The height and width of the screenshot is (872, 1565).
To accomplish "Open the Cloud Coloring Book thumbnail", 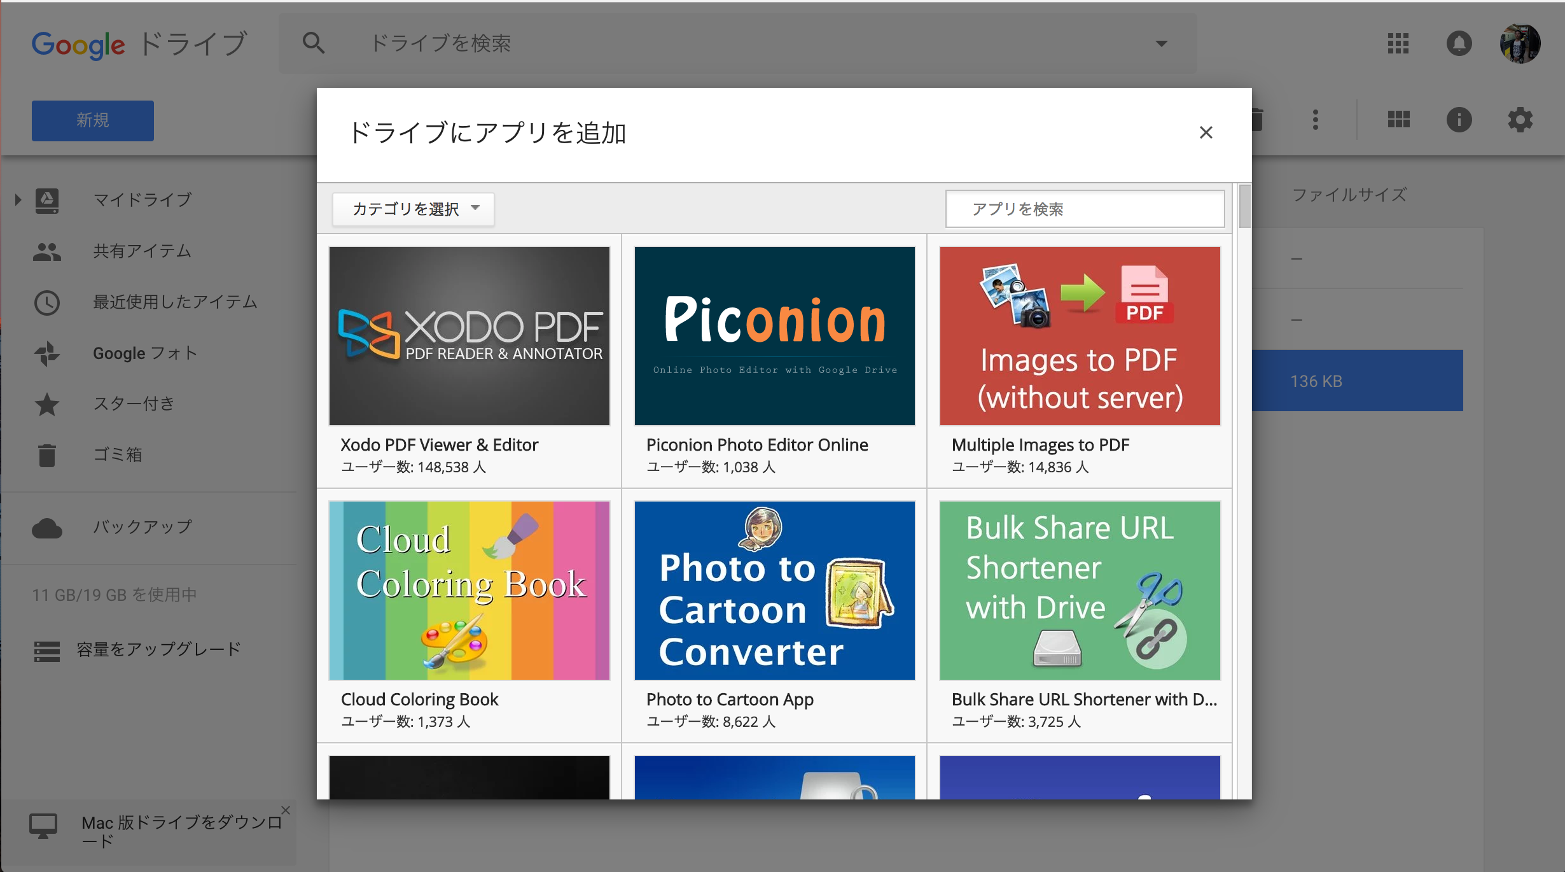I will [470, 591].
